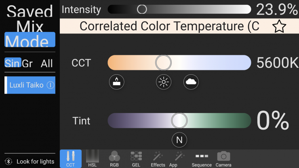Select the All lights option

[47, 63]
